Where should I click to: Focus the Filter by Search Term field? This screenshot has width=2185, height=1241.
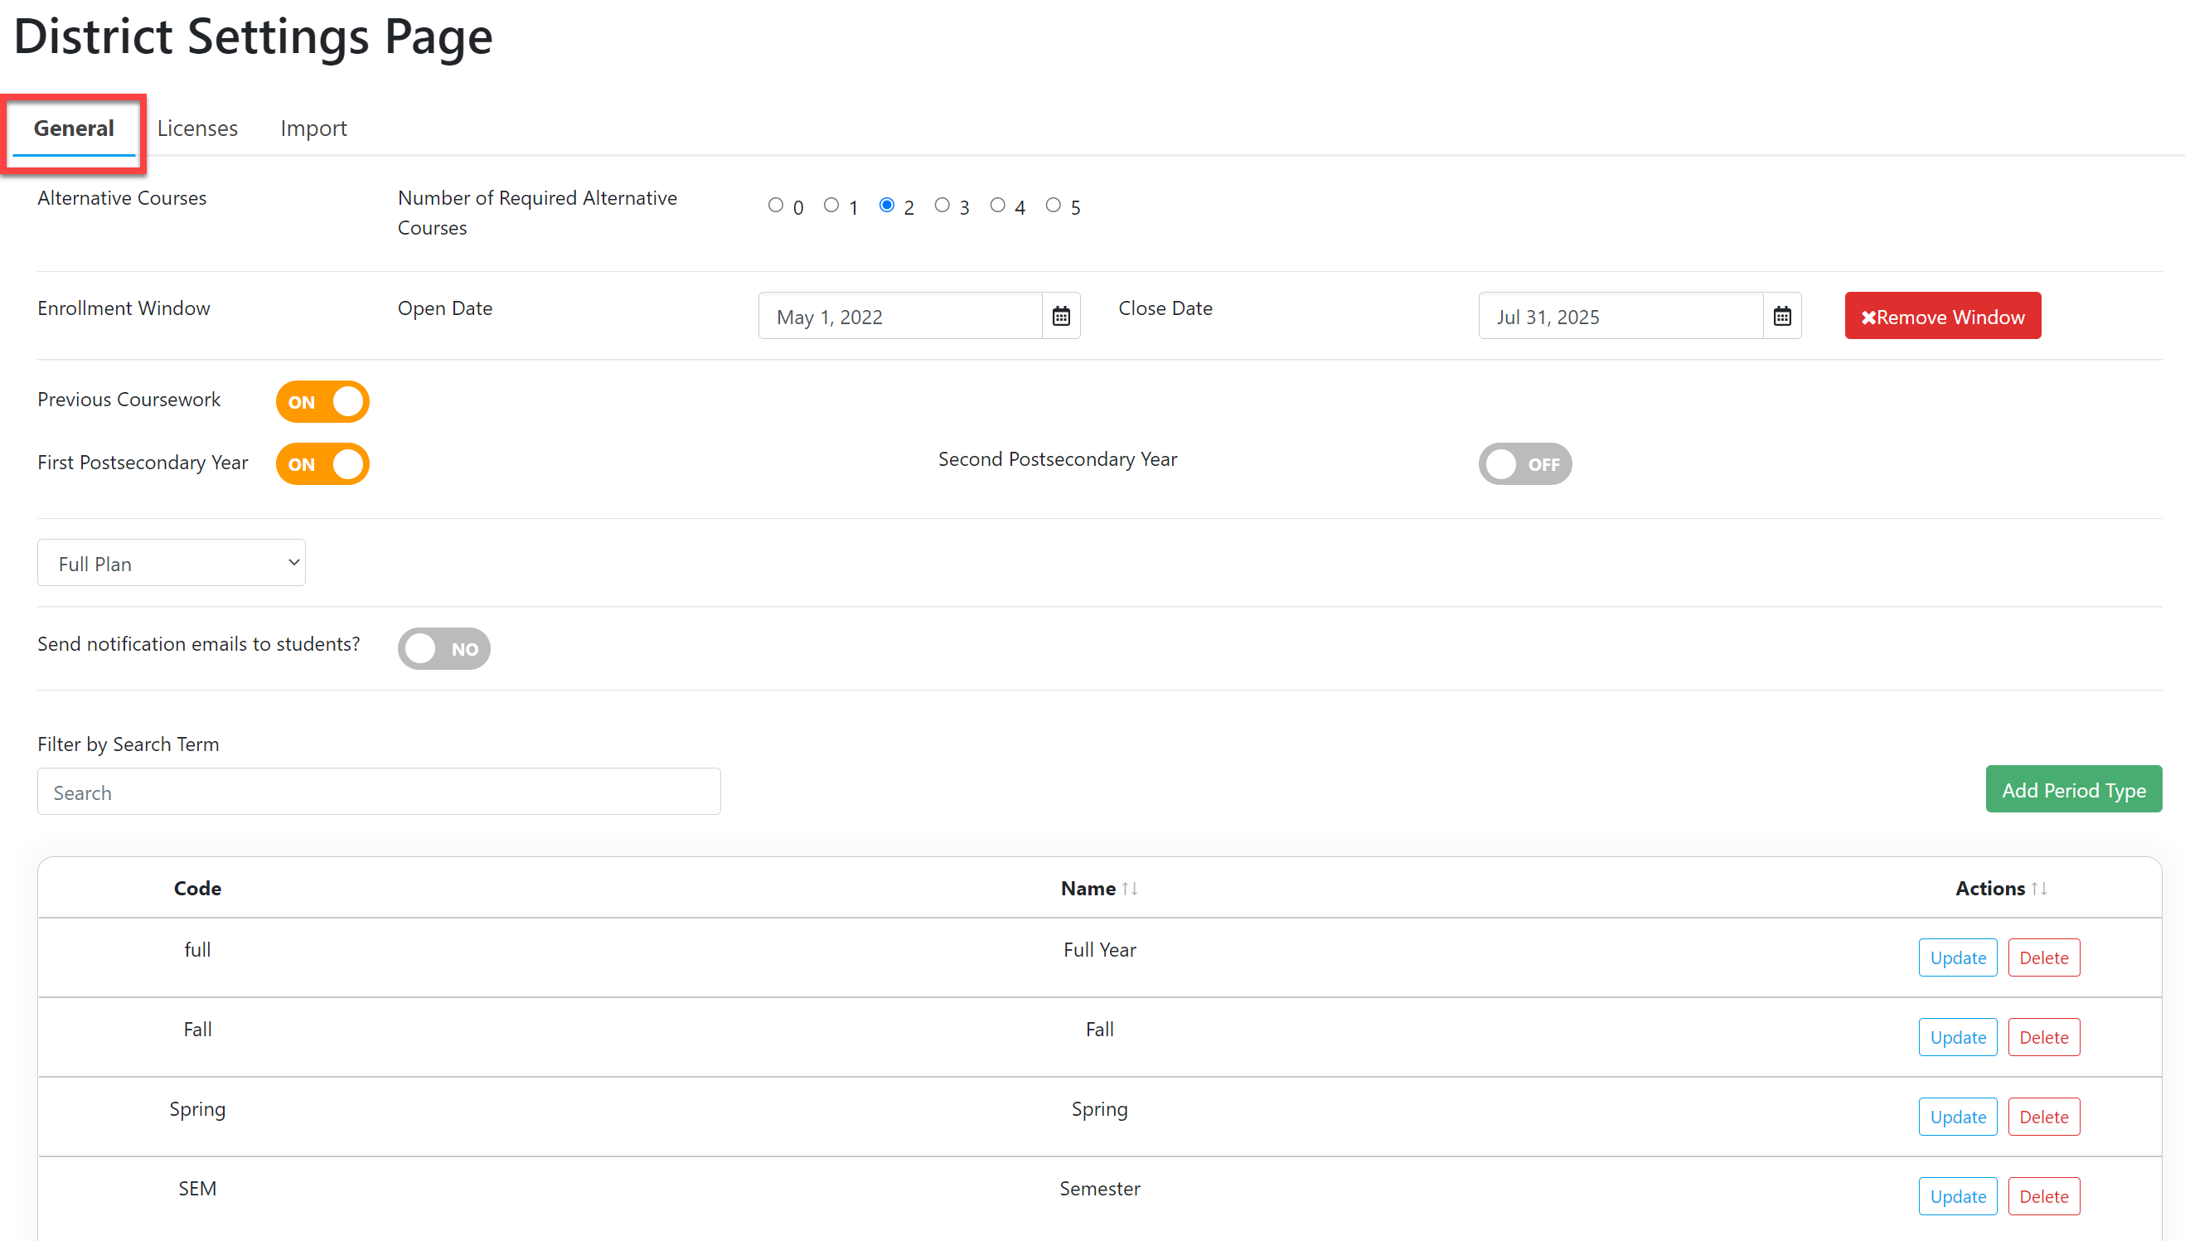click(x=378, y=792)
